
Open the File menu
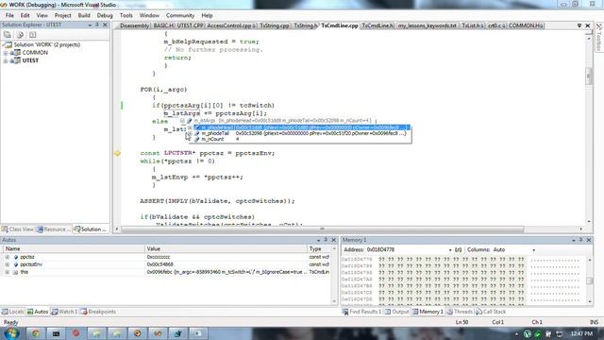pos(9,15)
